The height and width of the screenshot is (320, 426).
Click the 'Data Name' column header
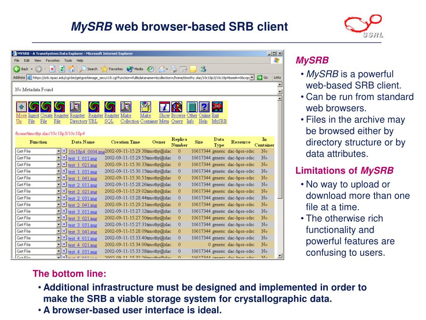(x=83, y=142)
